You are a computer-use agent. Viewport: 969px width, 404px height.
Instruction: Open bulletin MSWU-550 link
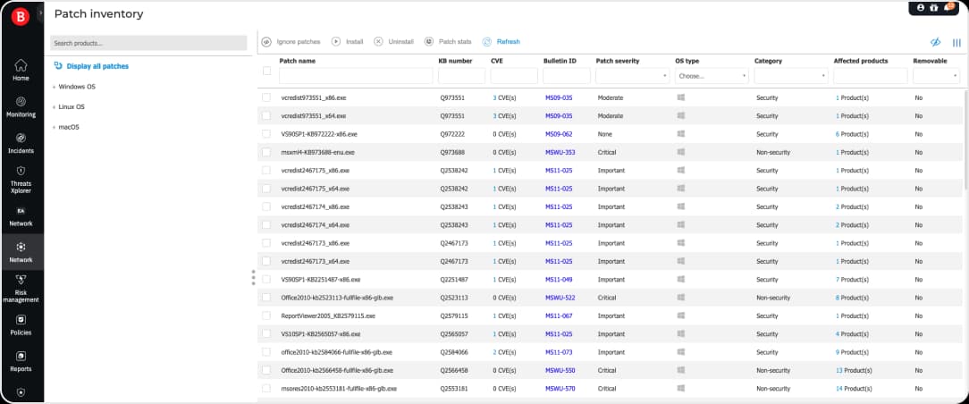560,370
